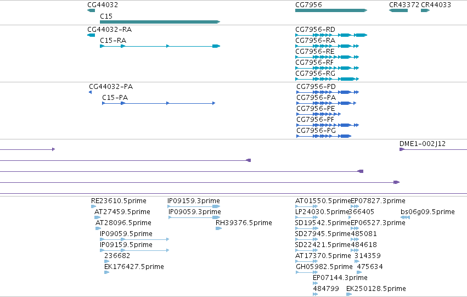This screenshot has height=297, width=467.
Task: Choose protein CG7956-PG
Action: 324,137
